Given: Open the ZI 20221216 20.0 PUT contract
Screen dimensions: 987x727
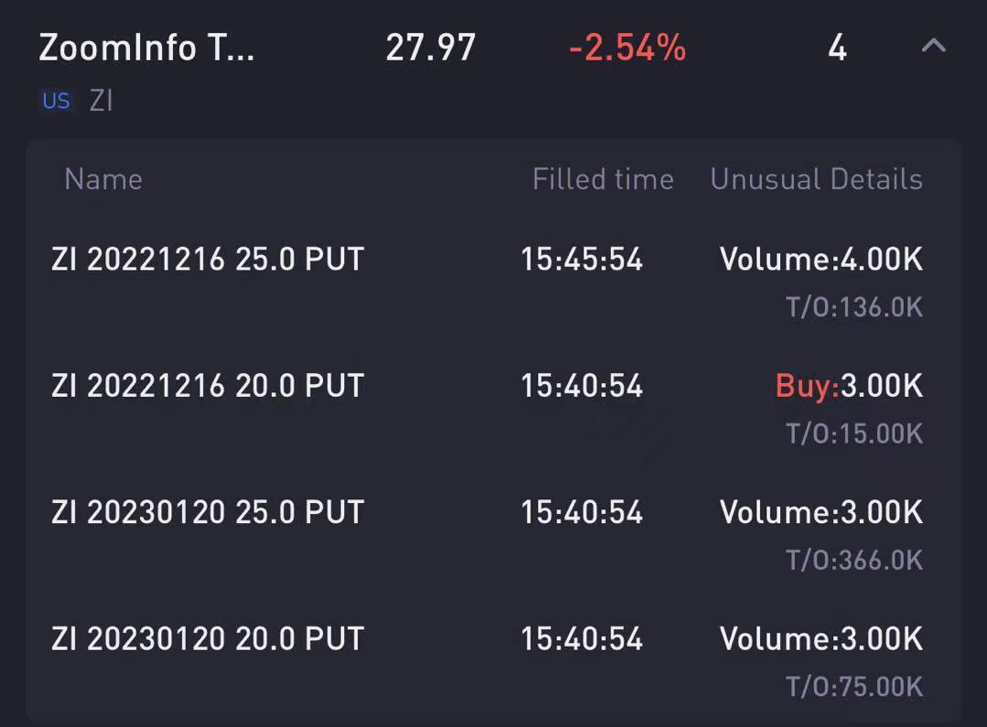Looking at the screenshot, I should click(208, 386).
